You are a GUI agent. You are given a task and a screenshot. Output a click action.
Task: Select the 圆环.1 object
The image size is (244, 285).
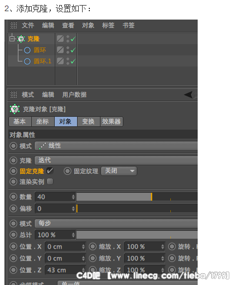click(x=42, y=61)
